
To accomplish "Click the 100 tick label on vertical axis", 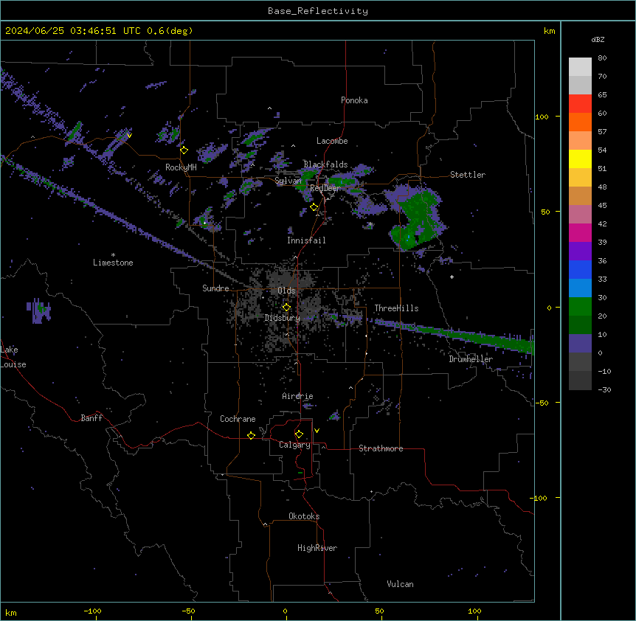I will pyautogui.click(x=542, y=117).
